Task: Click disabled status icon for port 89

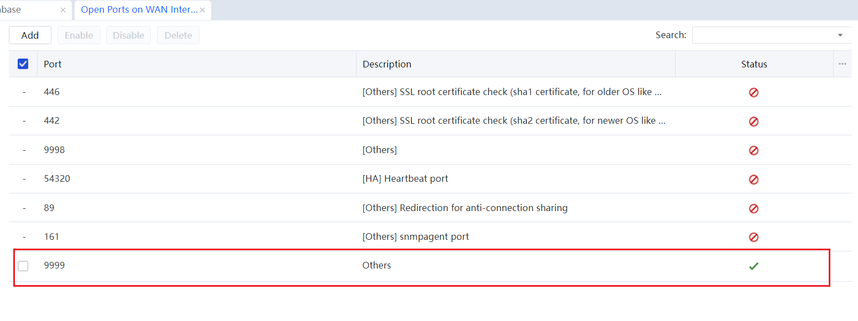Action: point(754,208)
